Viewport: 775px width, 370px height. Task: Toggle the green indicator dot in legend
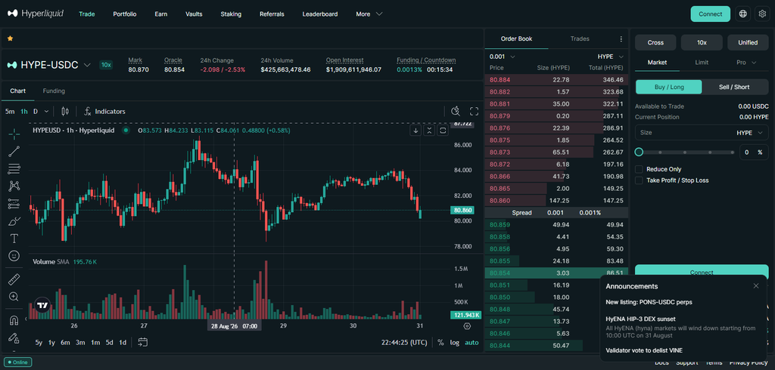[126, 130]
